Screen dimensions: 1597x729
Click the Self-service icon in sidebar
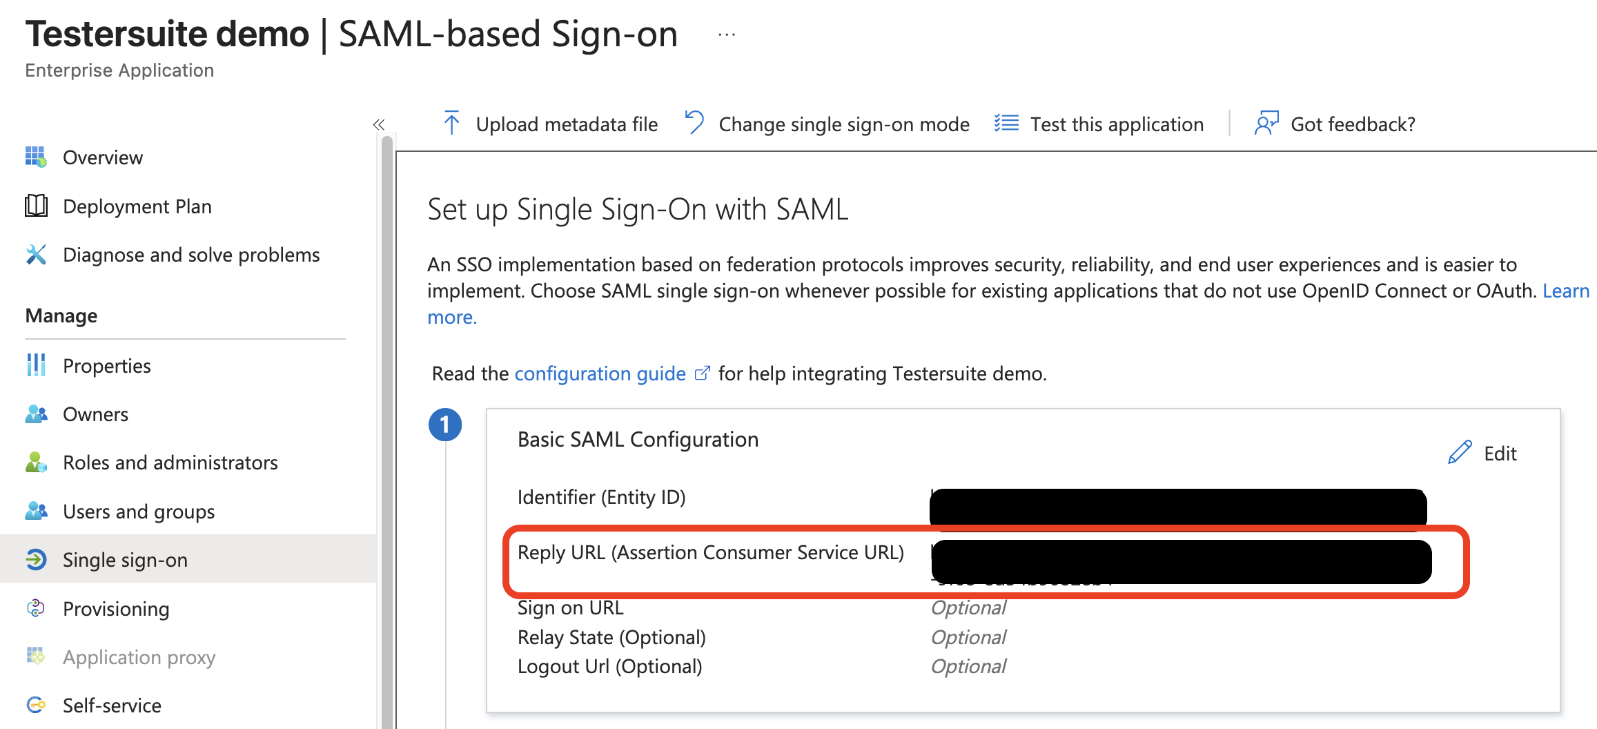[36, 705]
